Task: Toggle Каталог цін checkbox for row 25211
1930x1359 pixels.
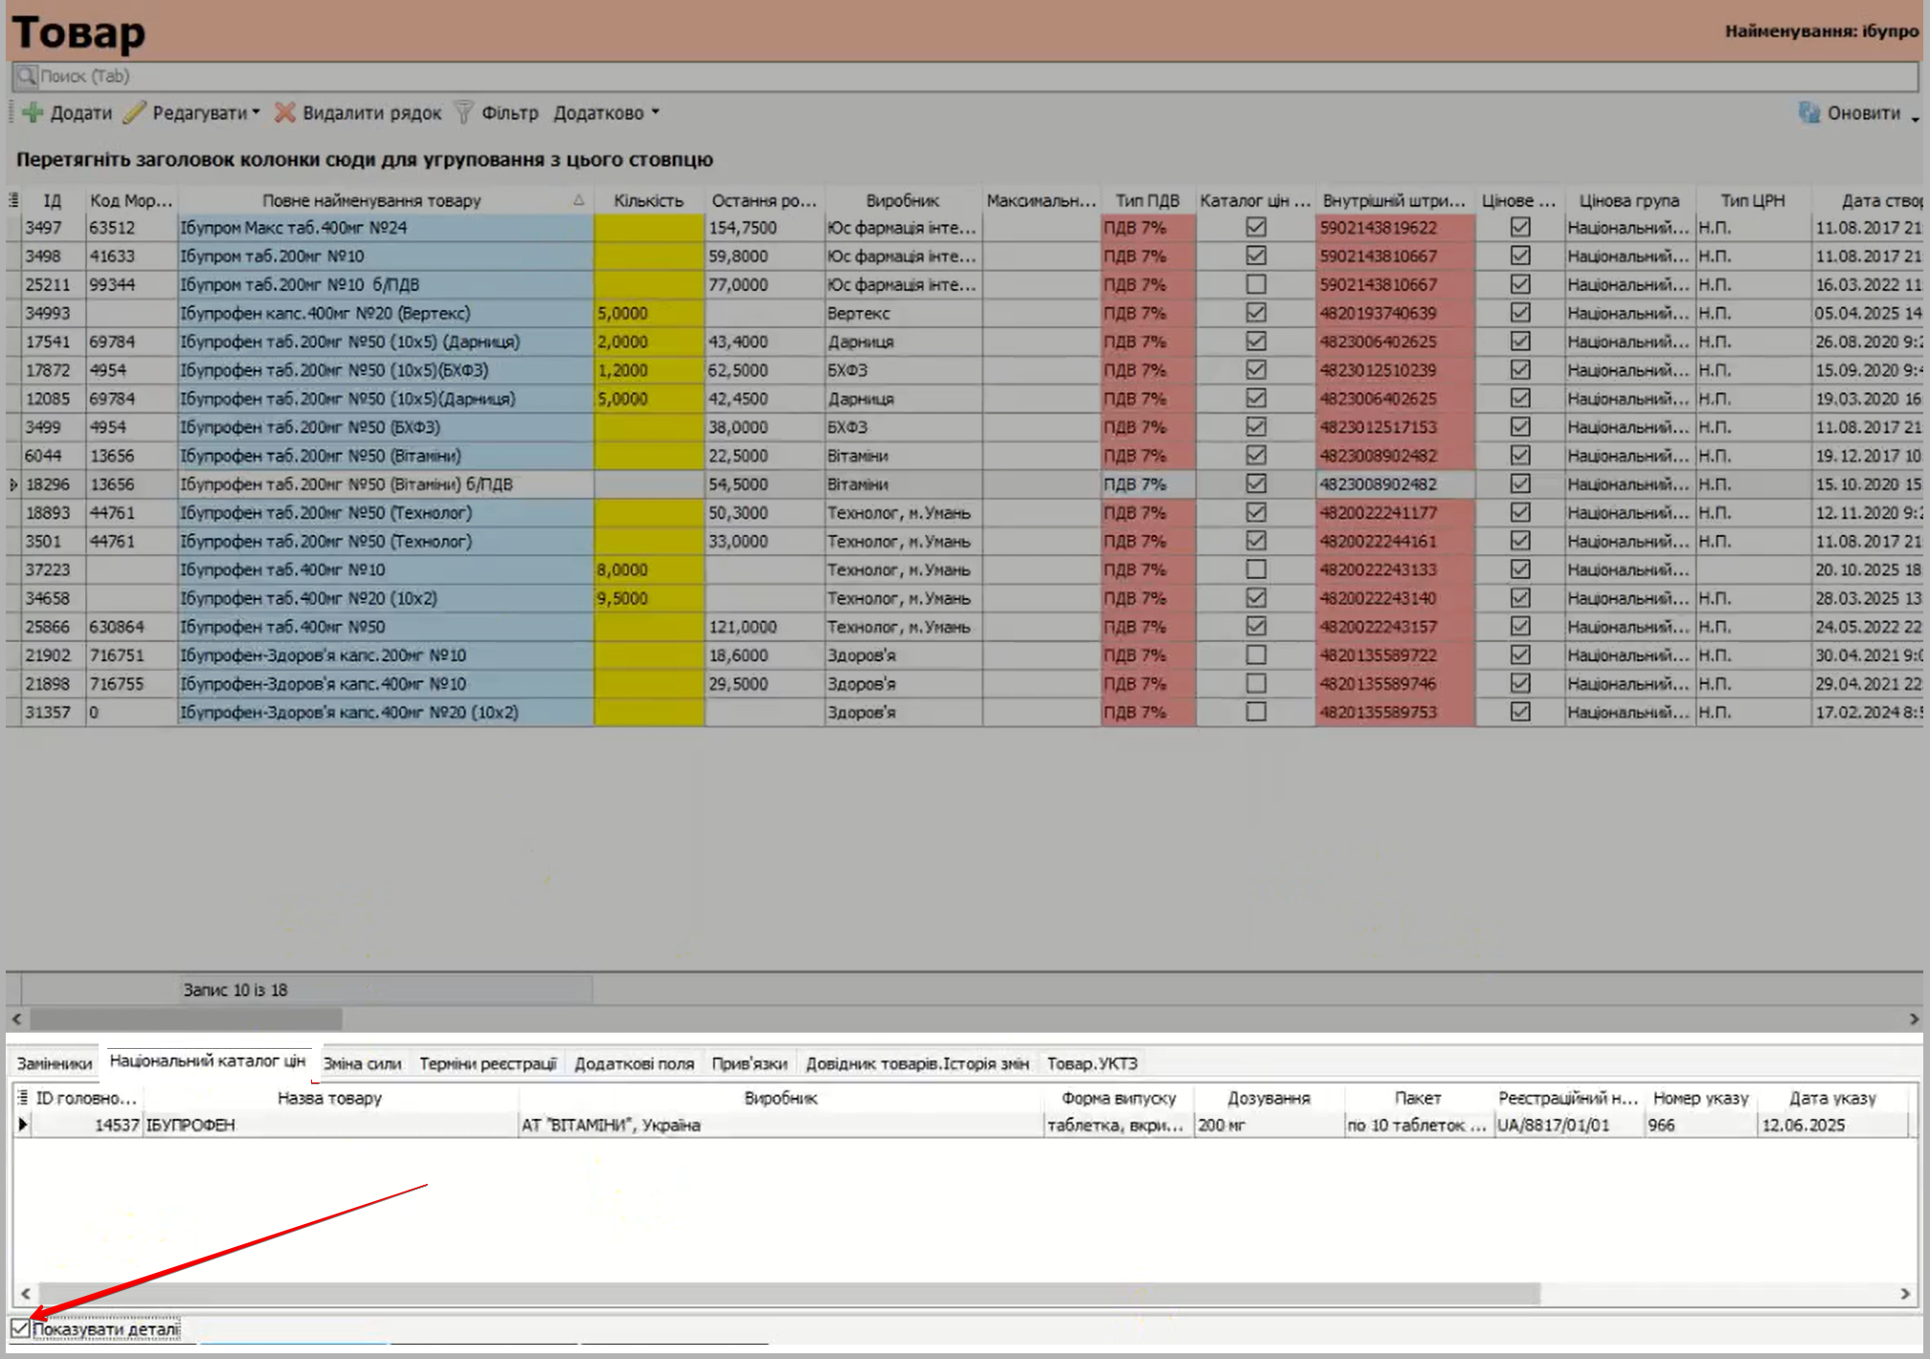Action: point(1255,284)
